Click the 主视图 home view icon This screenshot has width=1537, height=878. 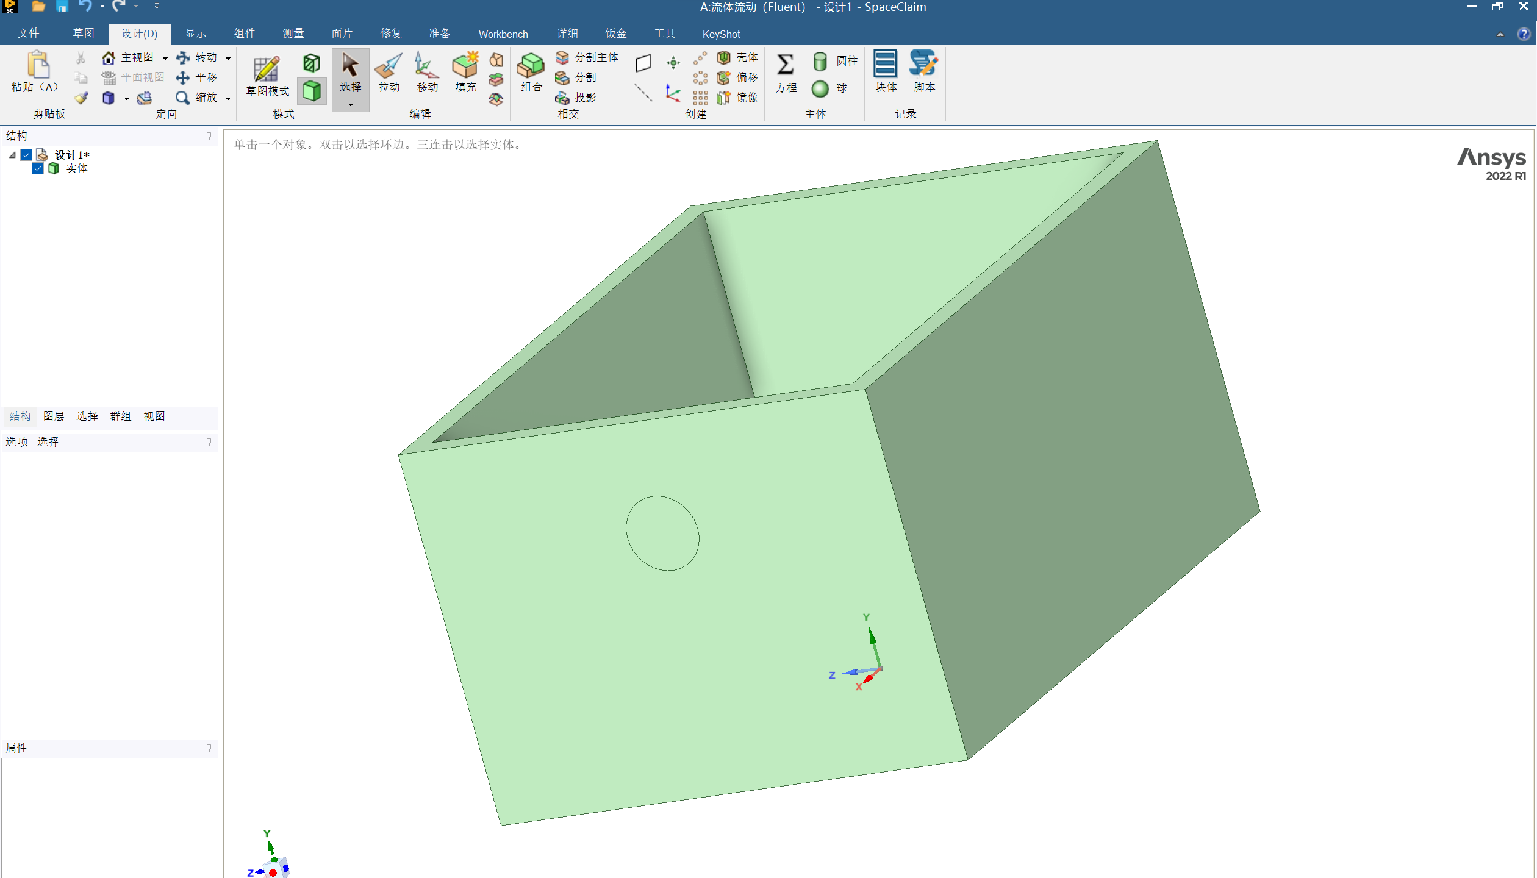click(x=109, y=57)
